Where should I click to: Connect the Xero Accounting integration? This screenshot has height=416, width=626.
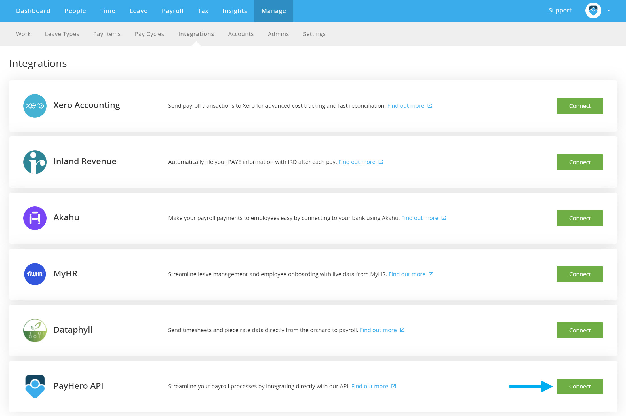click(580, 106)
